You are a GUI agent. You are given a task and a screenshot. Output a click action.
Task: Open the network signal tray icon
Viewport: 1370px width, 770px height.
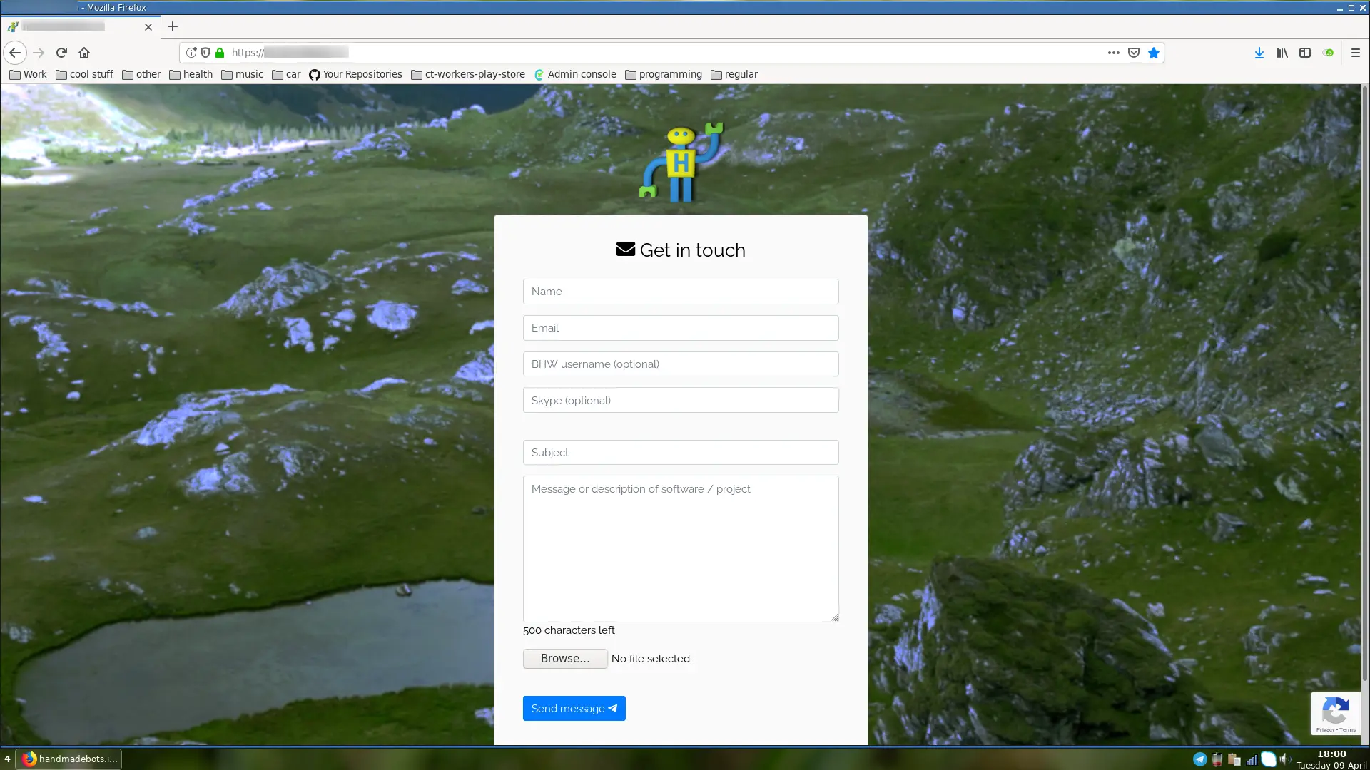(x=1252, y=759)
